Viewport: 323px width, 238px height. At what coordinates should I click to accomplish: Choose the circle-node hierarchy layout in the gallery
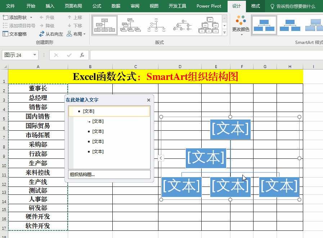pos(156,26)
